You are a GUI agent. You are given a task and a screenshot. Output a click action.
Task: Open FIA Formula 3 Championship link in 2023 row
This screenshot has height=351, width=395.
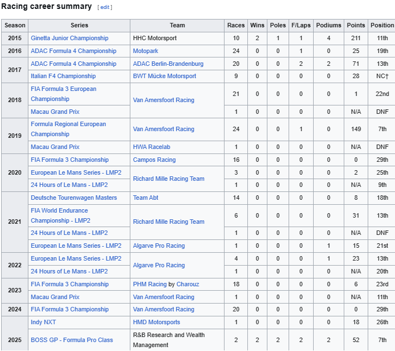coord(70,285)
